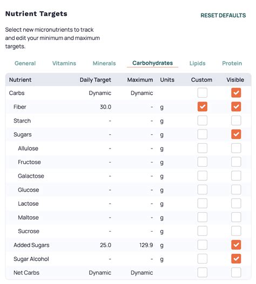256x284 pixels.
Task: Go to the Lipids tab
Action: 197,63
